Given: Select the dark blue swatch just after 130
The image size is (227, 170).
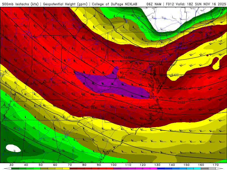Looking at the screenshot, I should (x=161, y=169).
